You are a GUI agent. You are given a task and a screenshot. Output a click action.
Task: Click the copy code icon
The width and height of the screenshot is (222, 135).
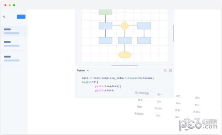tap(171, 71)
